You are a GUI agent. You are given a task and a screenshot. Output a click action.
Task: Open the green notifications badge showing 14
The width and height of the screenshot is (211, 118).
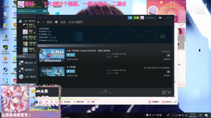coord(136,18)
